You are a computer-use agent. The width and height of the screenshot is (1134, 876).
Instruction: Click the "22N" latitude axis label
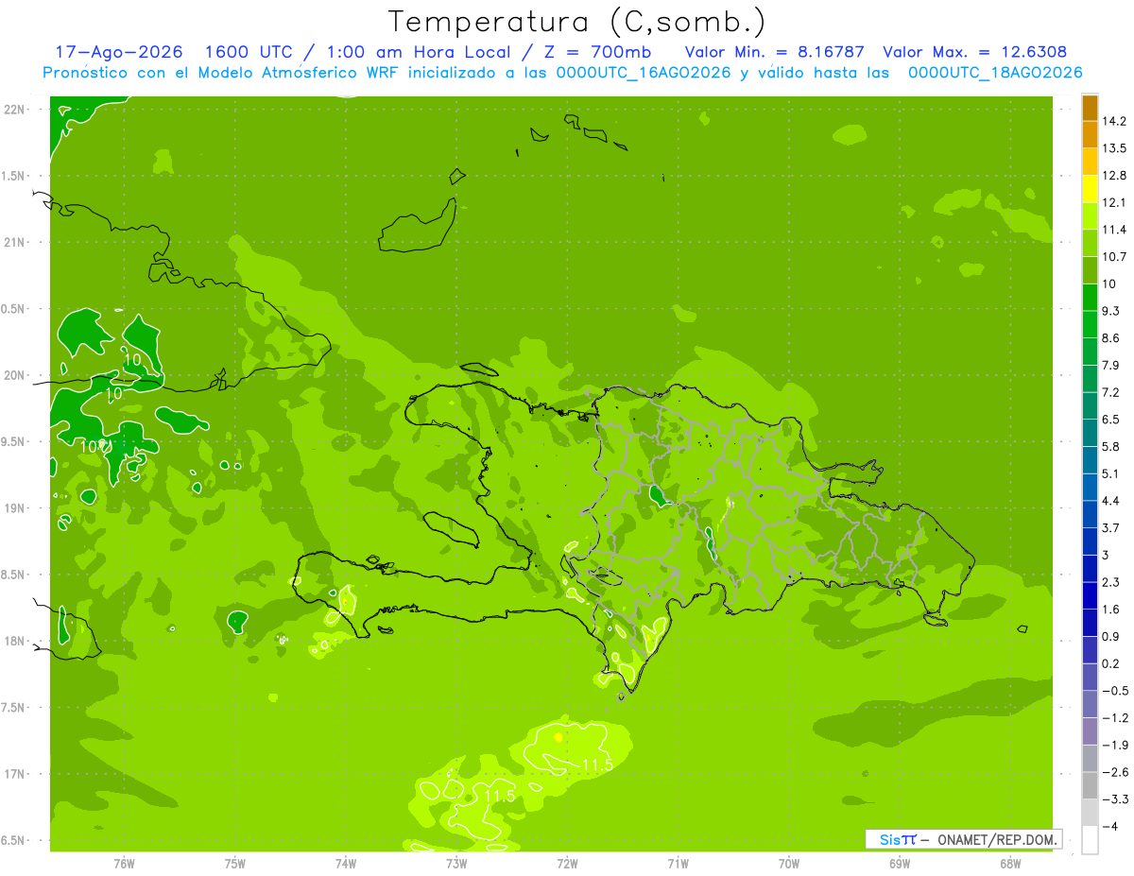(x=16, y=110)
